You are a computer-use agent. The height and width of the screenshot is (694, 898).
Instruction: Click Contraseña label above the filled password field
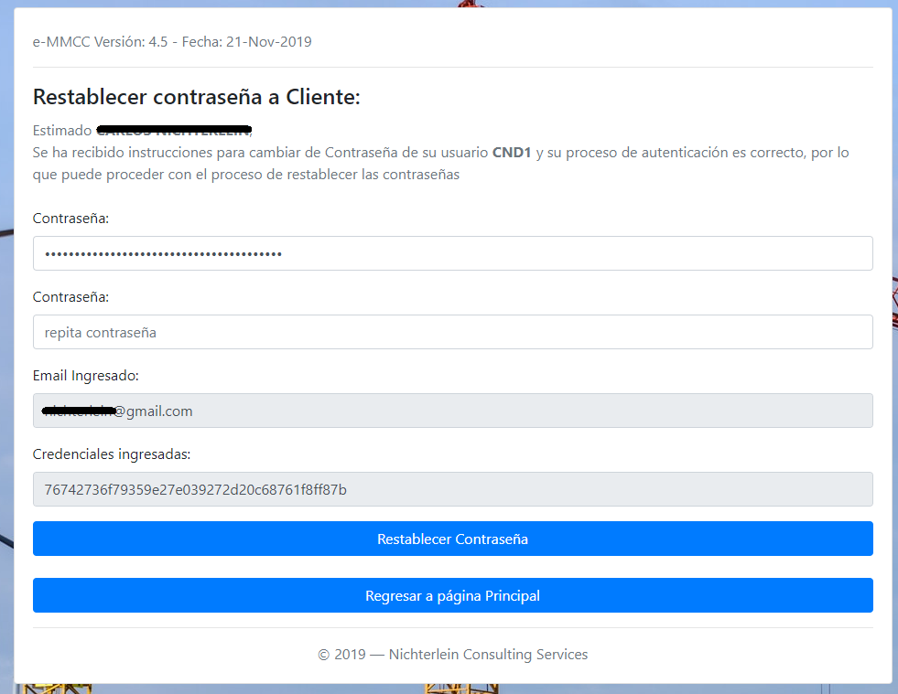[70, 219]
